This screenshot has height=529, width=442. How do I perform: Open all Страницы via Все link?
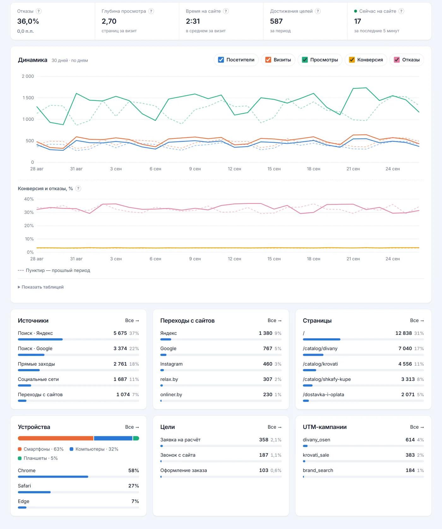[x=417, y=320]
